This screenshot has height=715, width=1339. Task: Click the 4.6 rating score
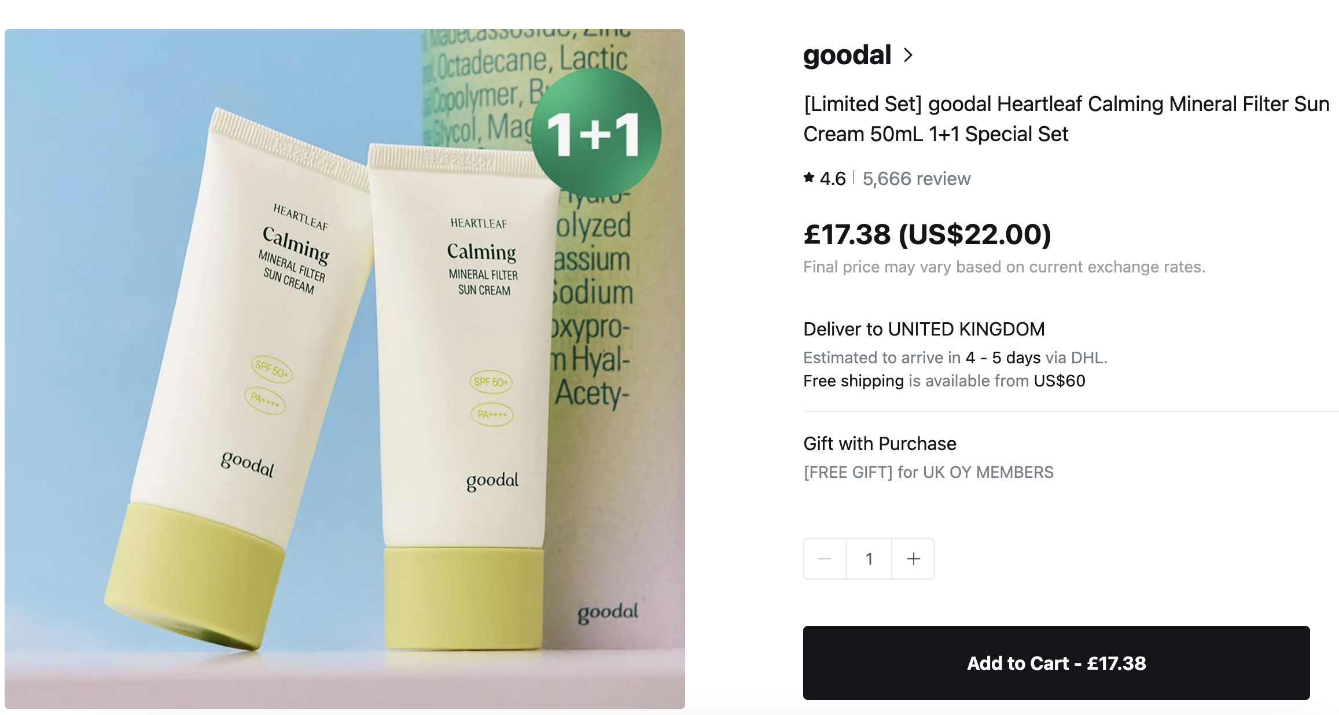833,179
